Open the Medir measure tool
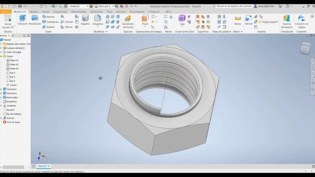This screenshot has height=177, width=315. [x=238, y=20]
